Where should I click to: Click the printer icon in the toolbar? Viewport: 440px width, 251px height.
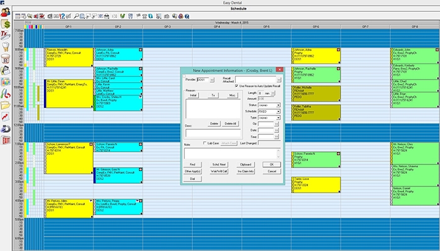tap(107, 16)
